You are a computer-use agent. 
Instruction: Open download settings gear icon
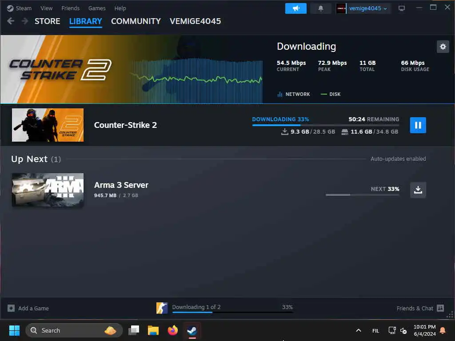(443, 46)
